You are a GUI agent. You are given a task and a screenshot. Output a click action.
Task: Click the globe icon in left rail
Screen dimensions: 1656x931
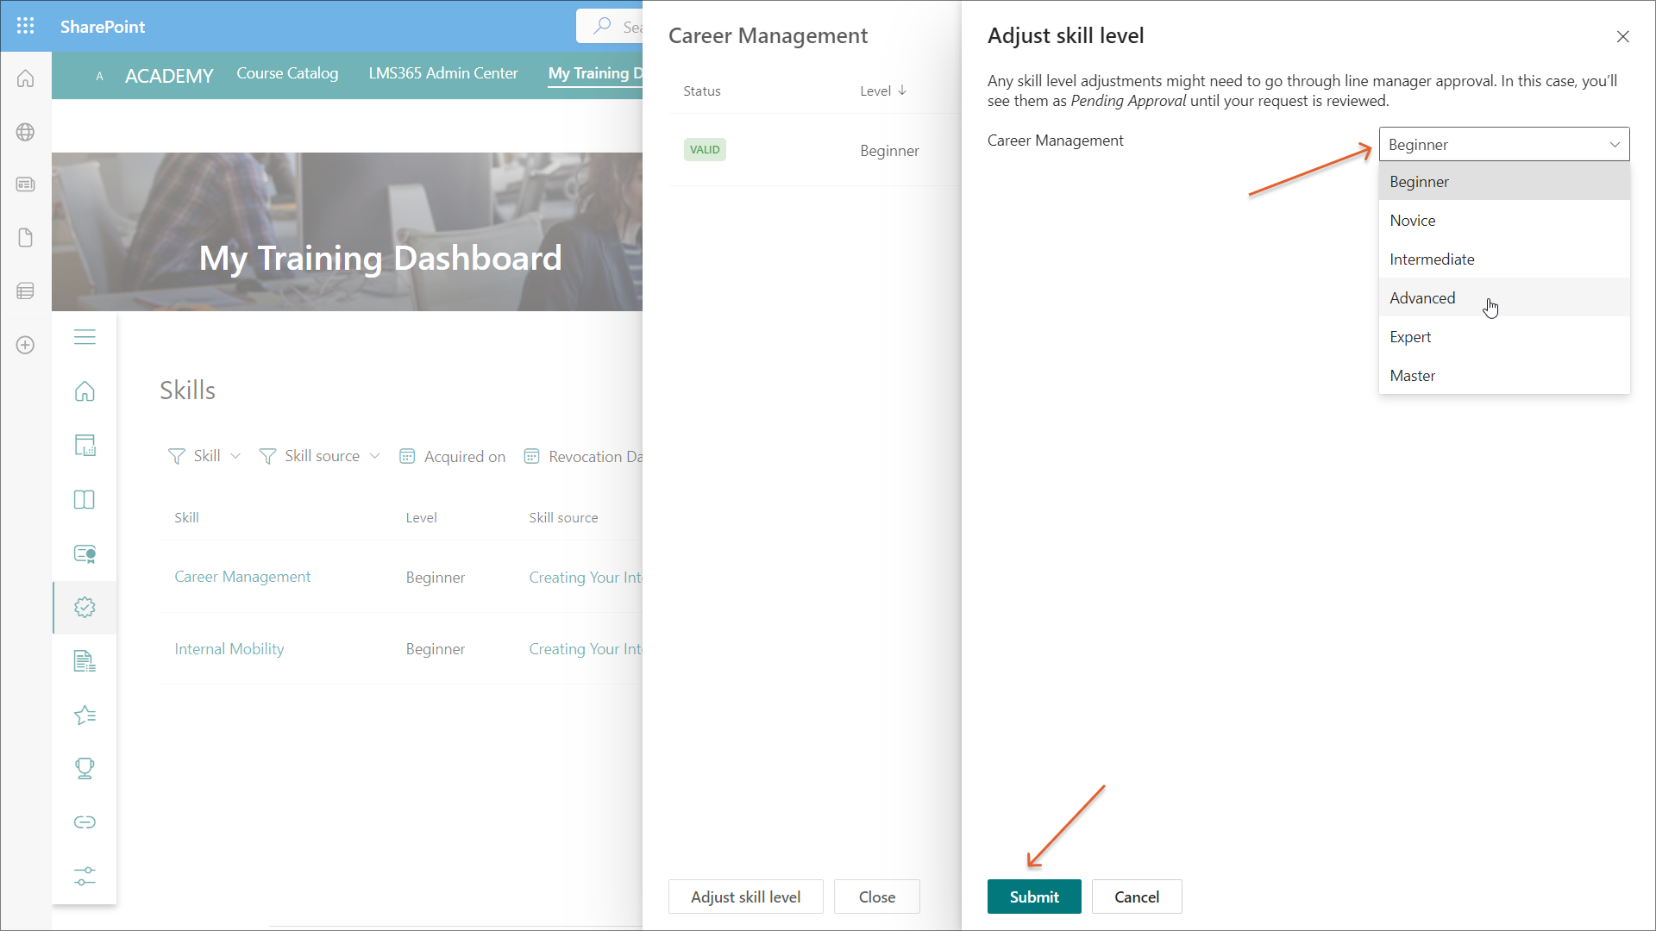click(x=26, y=132)
